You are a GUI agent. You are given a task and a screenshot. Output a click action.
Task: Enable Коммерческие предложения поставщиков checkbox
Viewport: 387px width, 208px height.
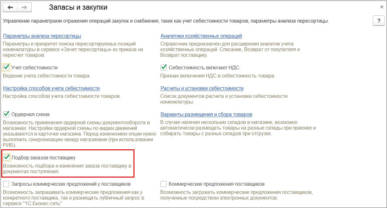click(163, 184)
